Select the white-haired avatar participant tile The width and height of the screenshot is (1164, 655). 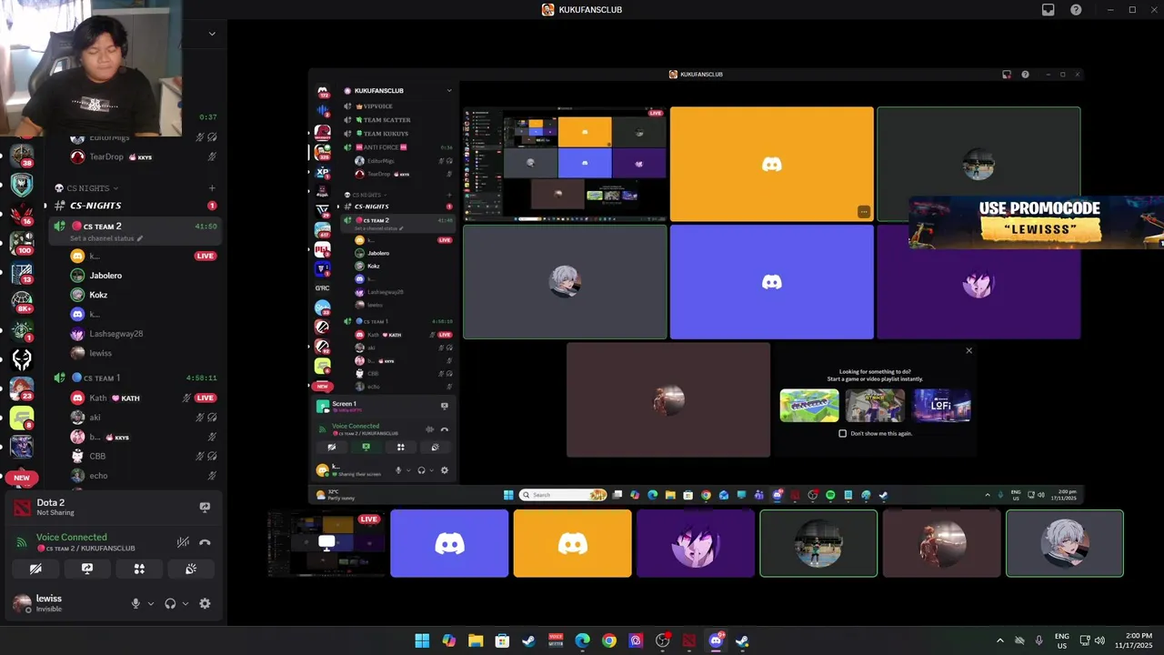[x=1065, y=544]
